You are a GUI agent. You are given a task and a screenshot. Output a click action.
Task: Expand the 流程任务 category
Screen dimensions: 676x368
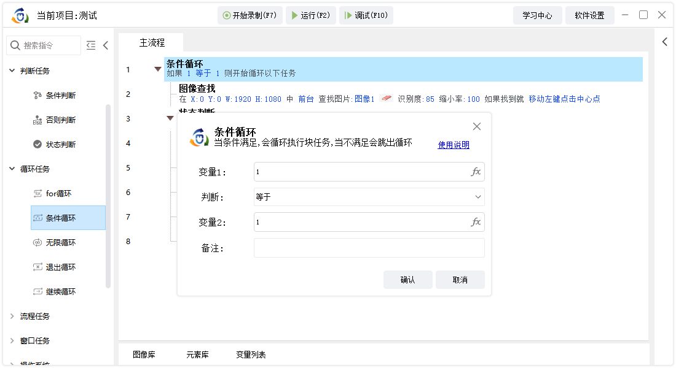coord(12,316)
